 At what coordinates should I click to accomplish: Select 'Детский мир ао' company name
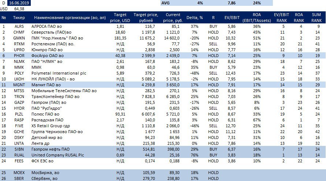point(47,137)
